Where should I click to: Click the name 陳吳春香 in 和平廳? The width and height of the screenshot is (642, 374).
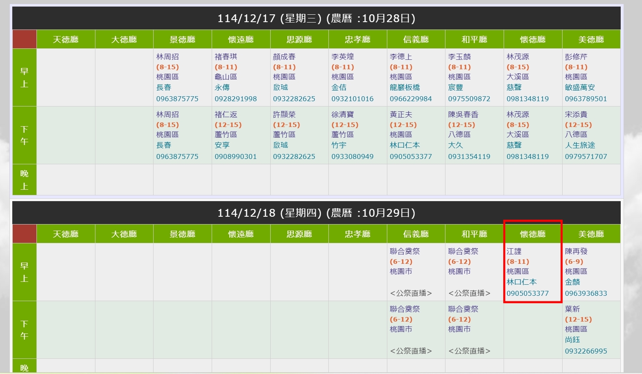[x=463, y=114]
